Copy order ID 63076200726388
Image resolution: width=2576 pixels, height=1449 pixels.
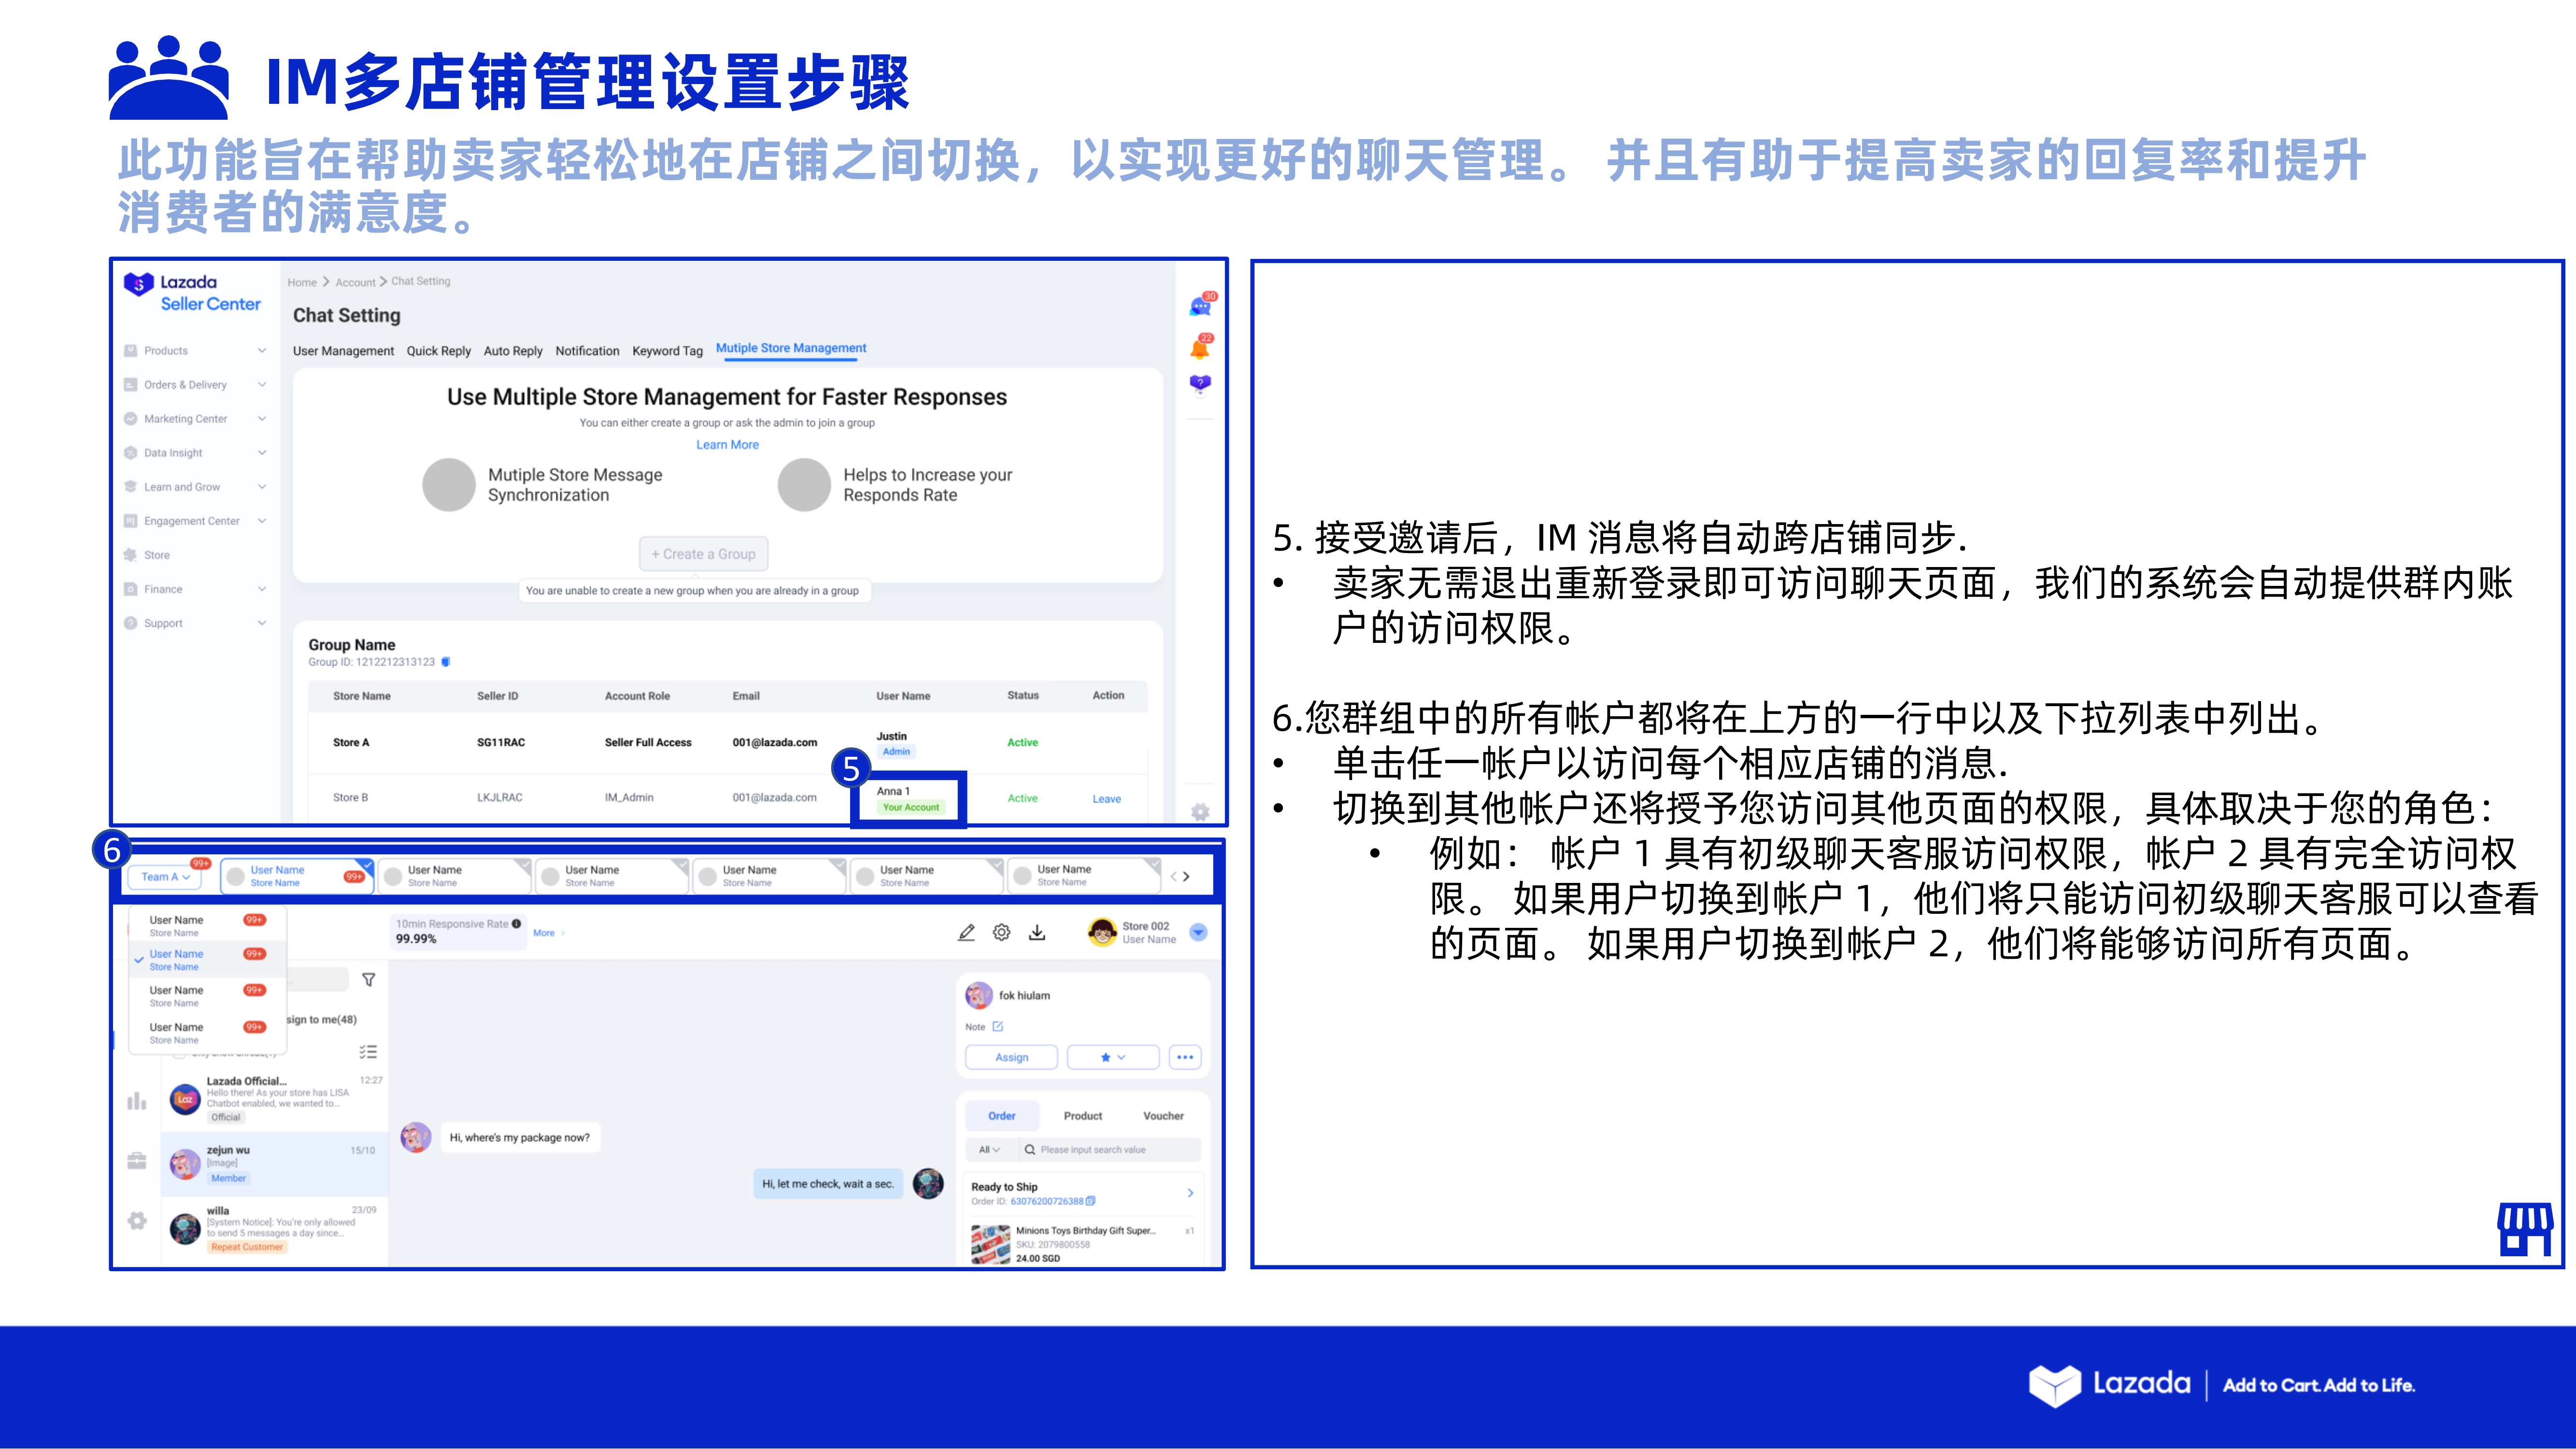[1091, 1201]
